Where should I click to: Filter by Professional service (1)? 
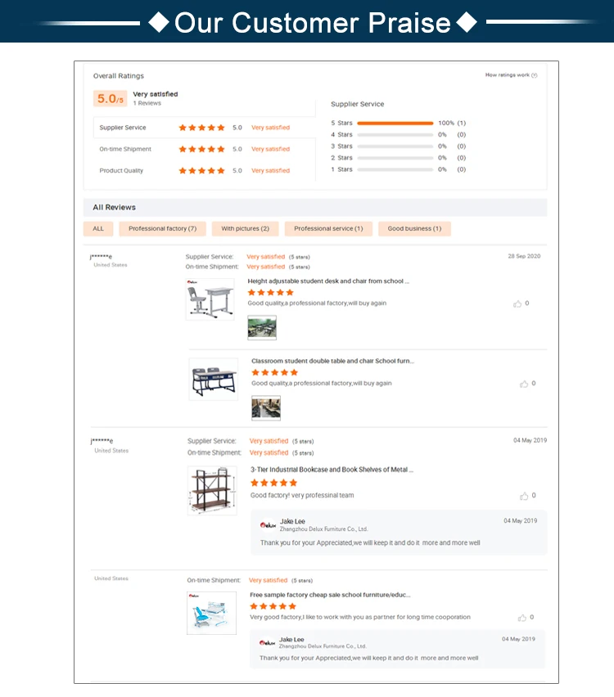click(x=328, y=228)
